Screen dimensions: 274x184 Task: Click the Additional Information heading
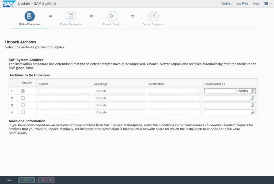tap(27, 121)
